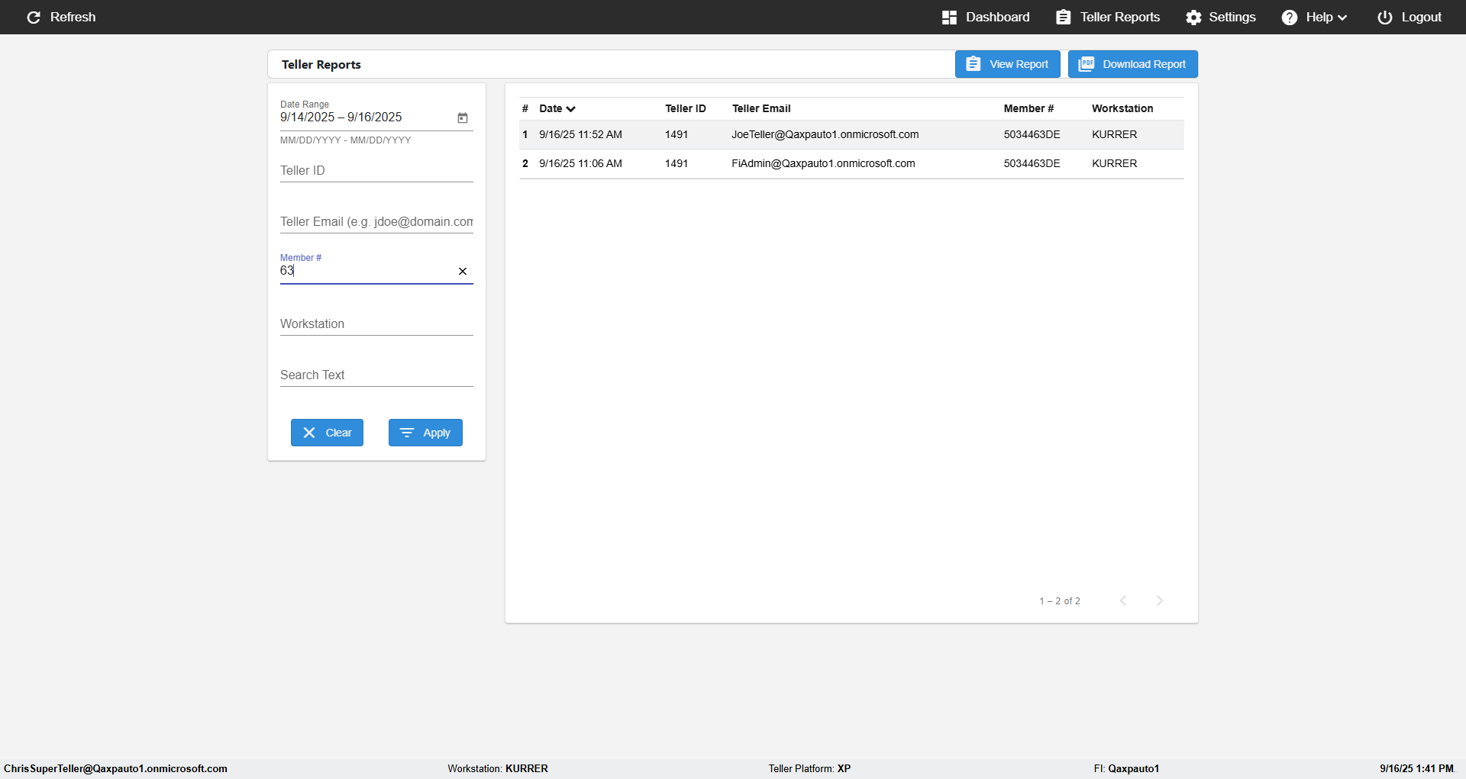Click the Dashboard grid icon
Viewport: 1466px width, 779px height.
(x=949, y=17)
